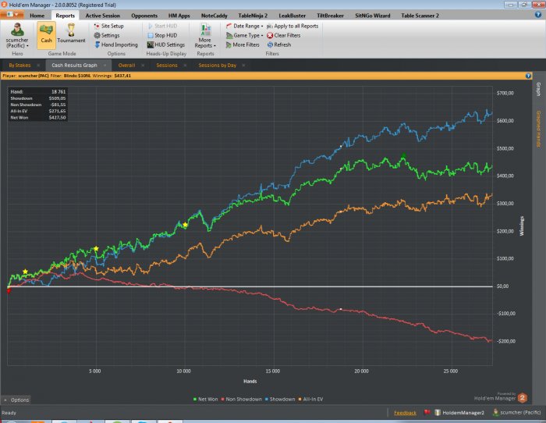Screen dimensions: 546x423
Task: Open Site Setup options
Action: [108, 26]
